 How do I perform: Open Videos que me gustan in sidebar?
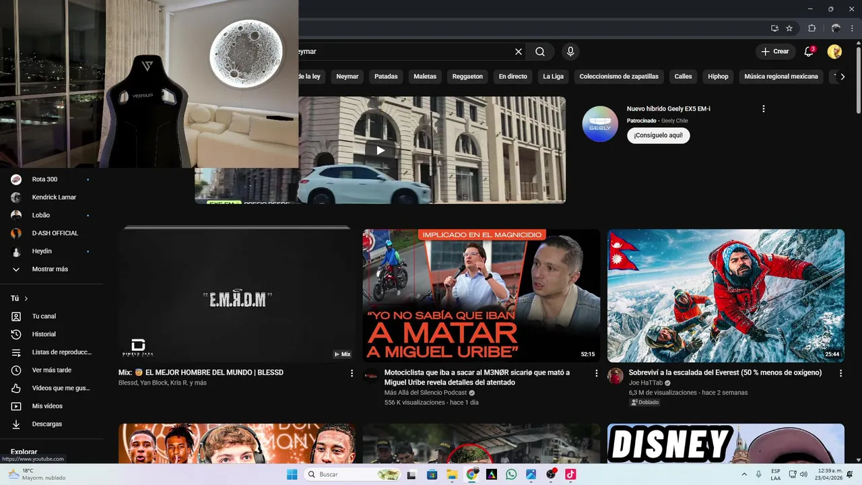coord(52,388)
